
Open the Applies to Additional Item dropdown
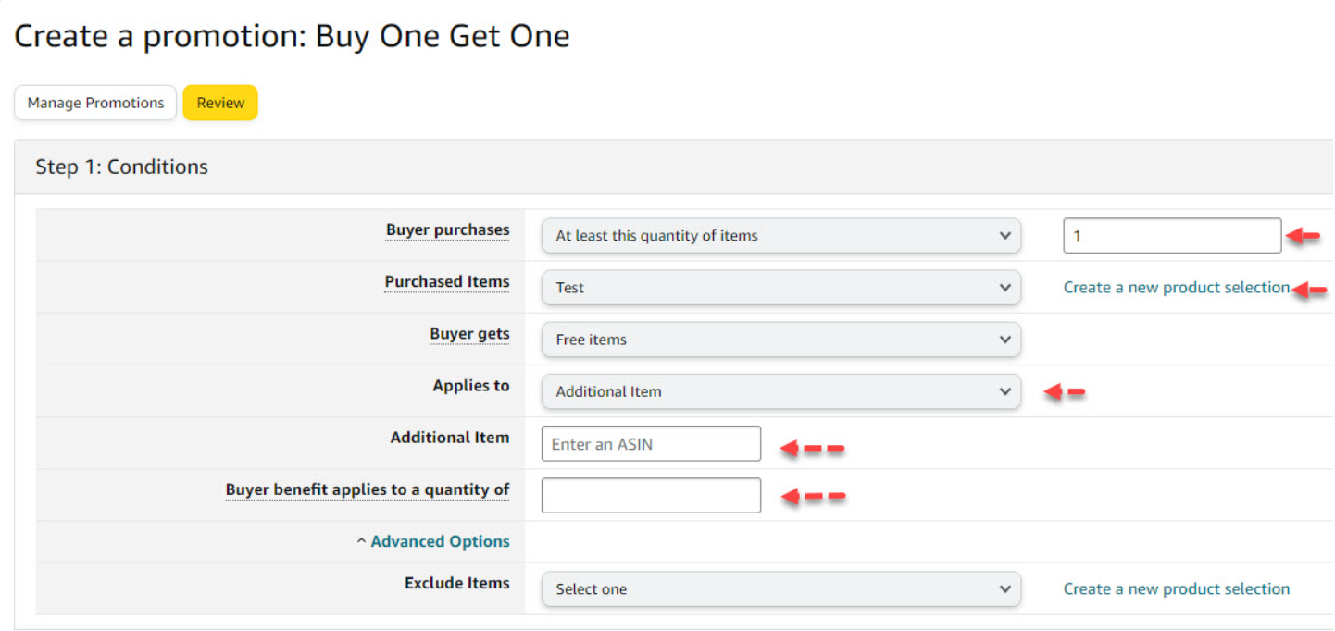pos(780,391)
